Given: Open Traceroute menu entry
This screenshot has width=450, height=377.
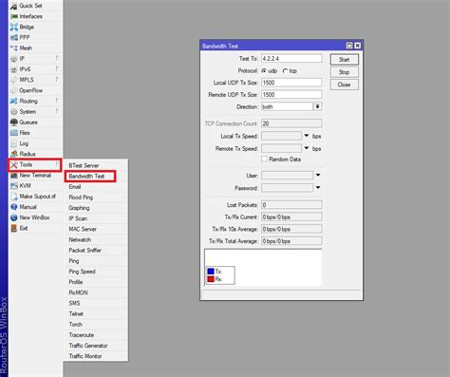Looking at the screenshot, I should [82, 335].
